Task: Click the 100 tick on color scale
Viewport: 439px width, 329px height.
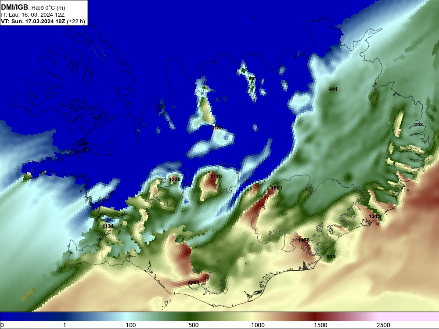Action: click(131, 325)
